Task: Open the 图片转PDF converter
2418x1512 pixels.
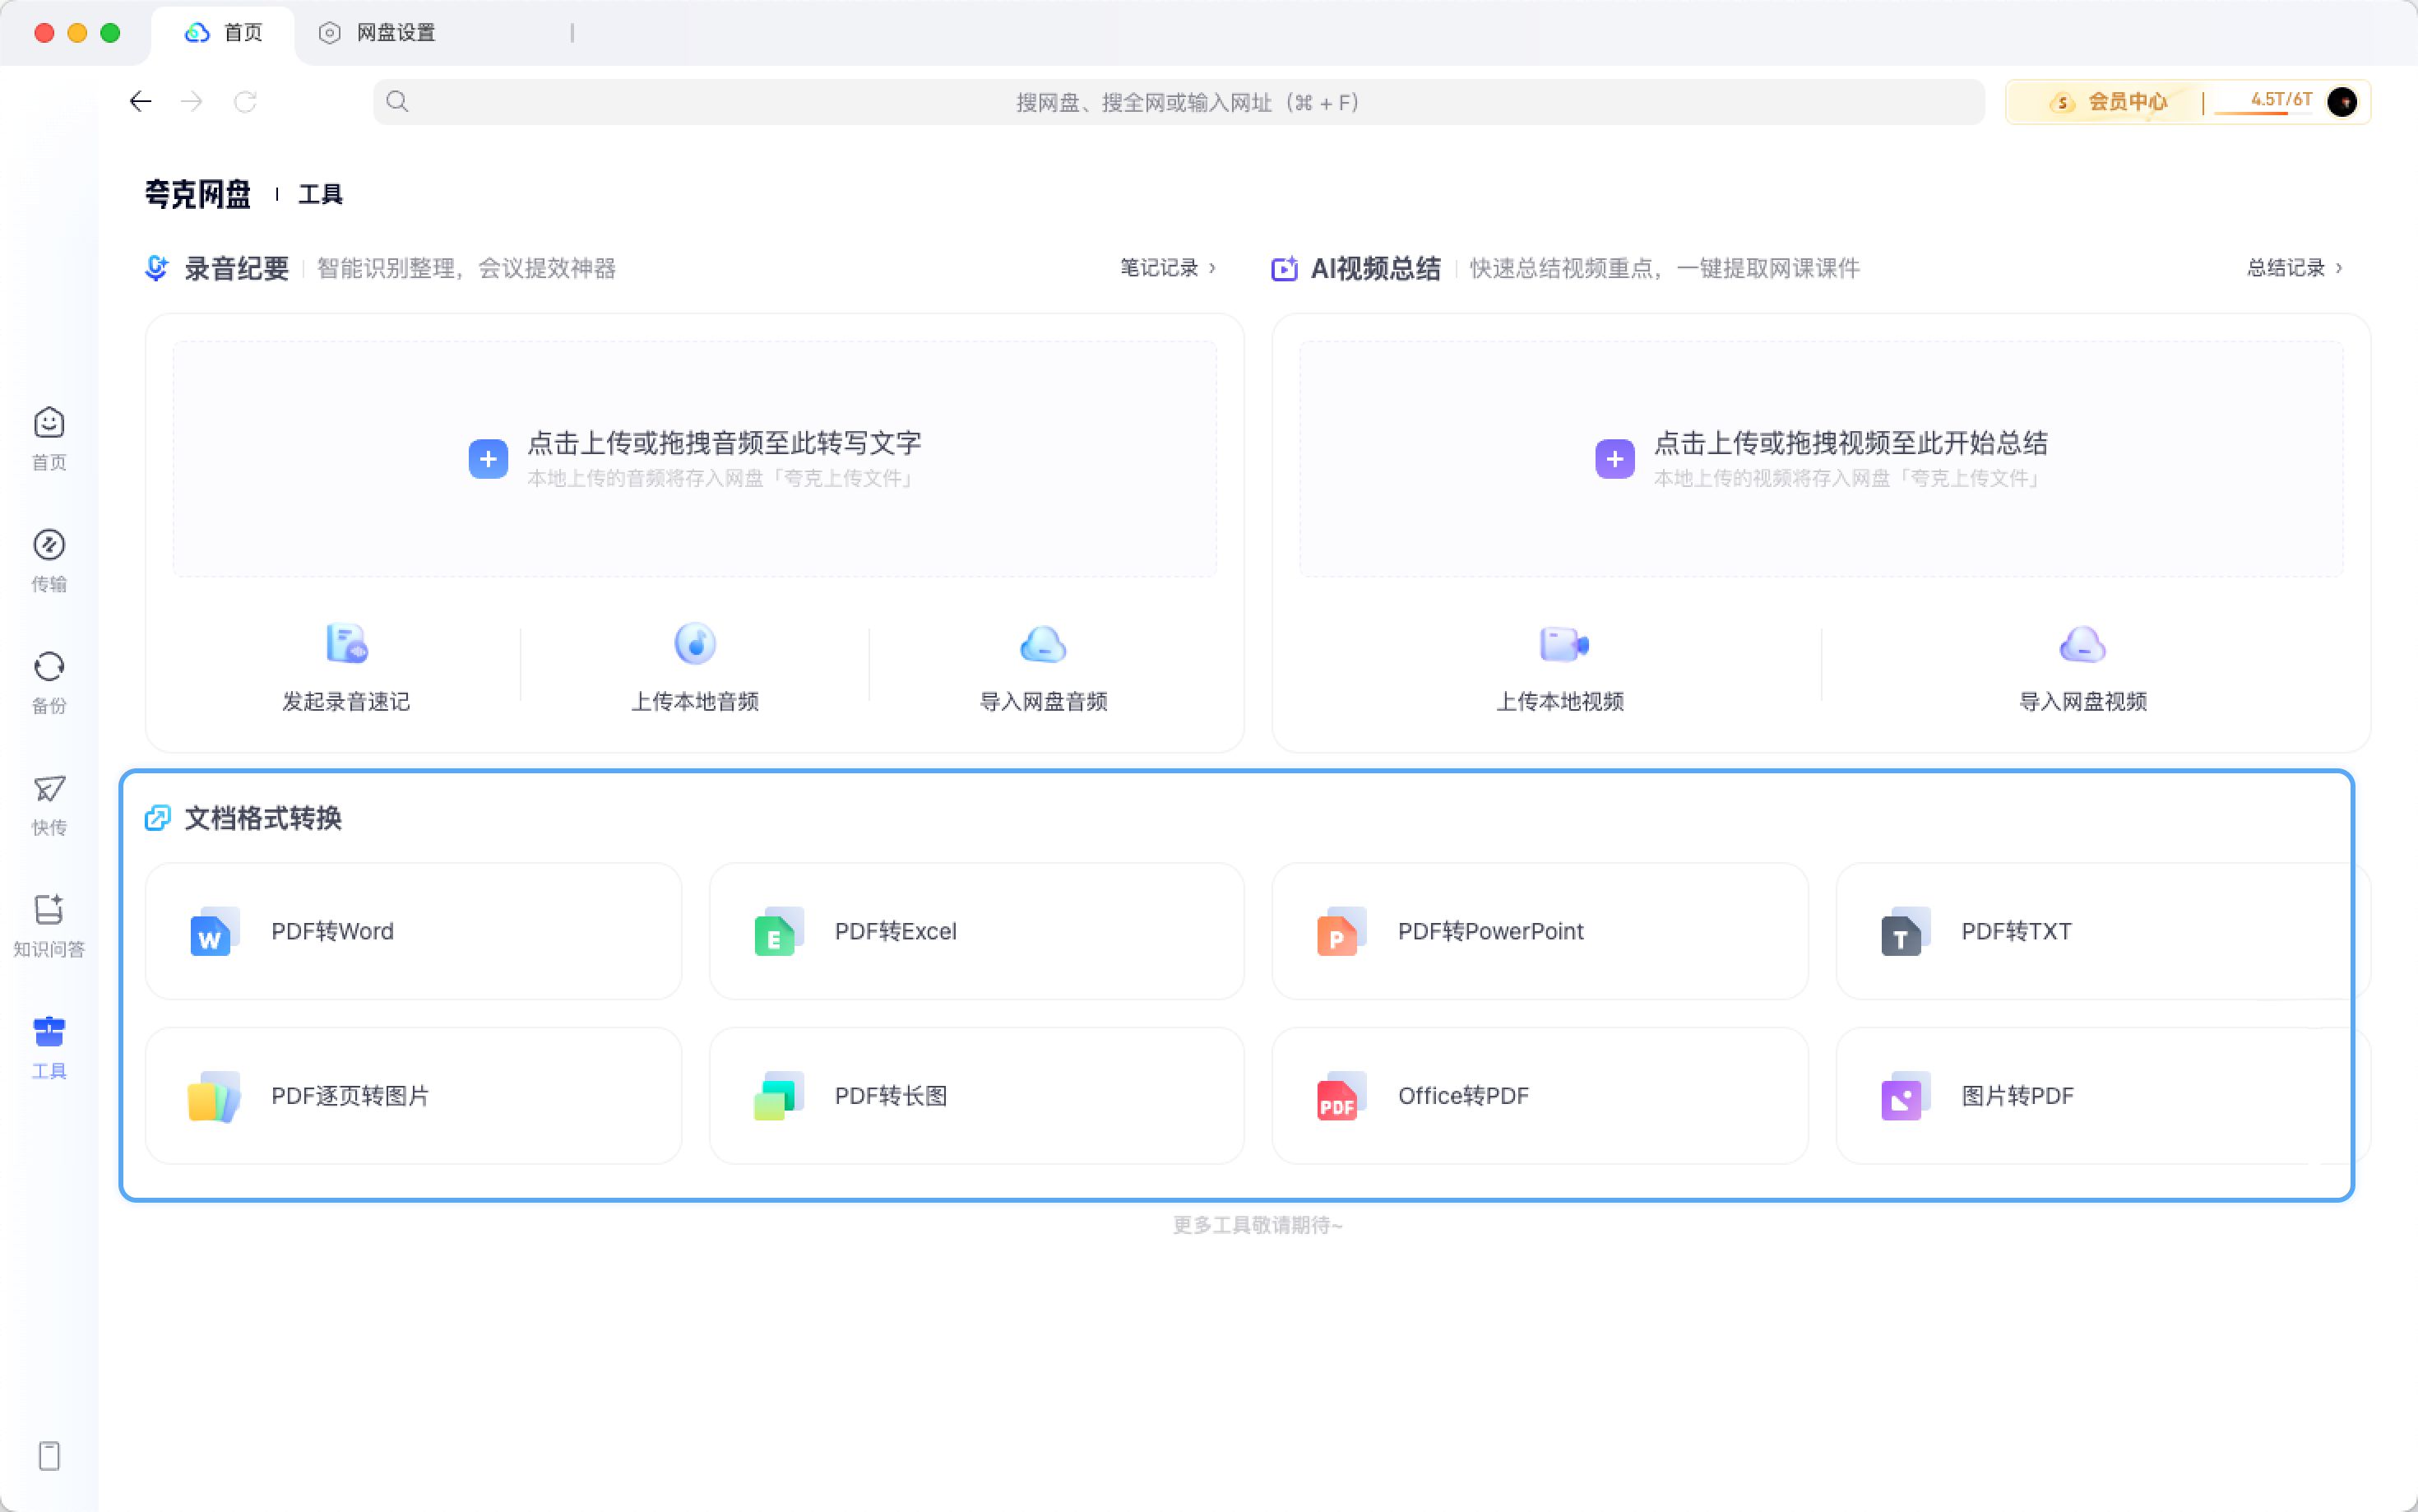Action: (2102, 1095)
